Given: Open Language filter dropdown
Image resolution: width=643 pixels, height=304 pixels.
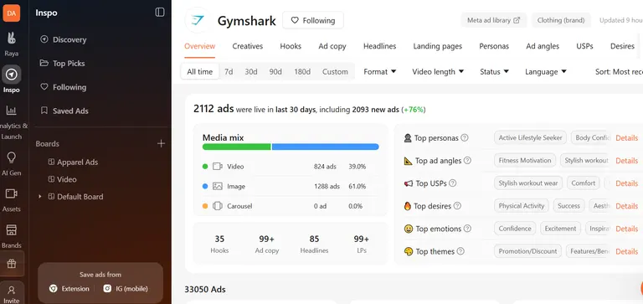Looking at the screenshot, I should tap(545, 71).
